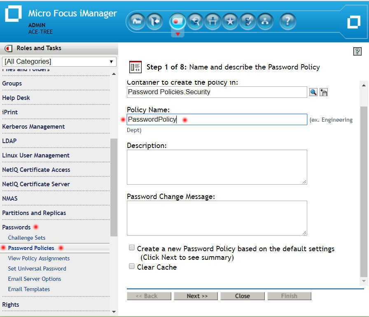Click the Policy Name input field
Screen dimensions: 369x317
click(x=217, y=119)
